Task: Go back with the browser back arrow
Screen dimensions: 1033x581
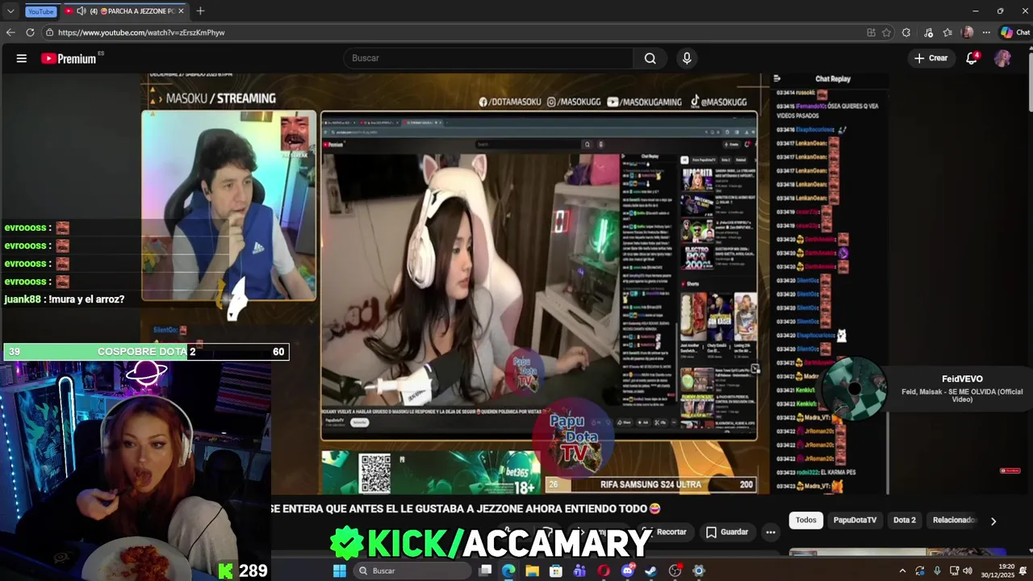Action: (x=10, y=32)
